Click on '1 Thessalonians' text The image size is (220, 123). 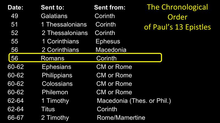[x=64, y=25]
